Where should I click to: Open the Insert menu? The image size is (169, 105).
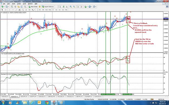pyautogui.click(x=14, y=4)
